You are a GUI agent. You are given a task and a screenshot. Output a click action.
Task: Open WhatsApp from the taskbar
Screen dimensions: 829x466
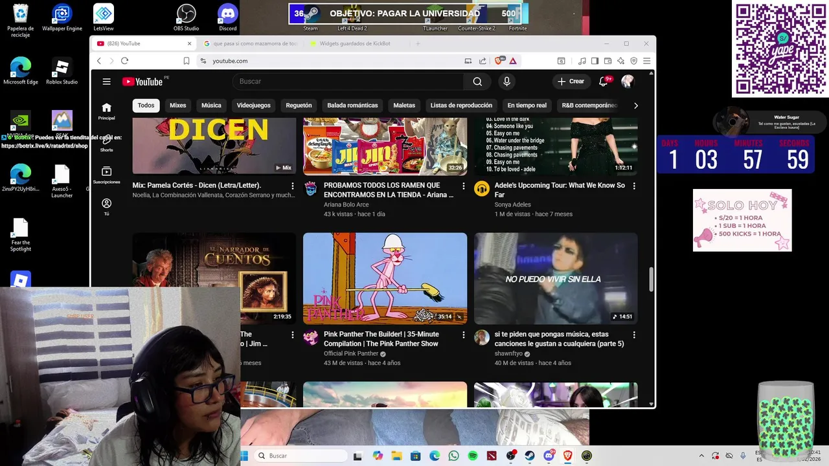tap(453, 456)
